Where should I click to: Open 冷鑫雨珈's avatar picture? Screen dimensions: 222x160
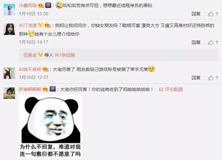tap(9, 10)
